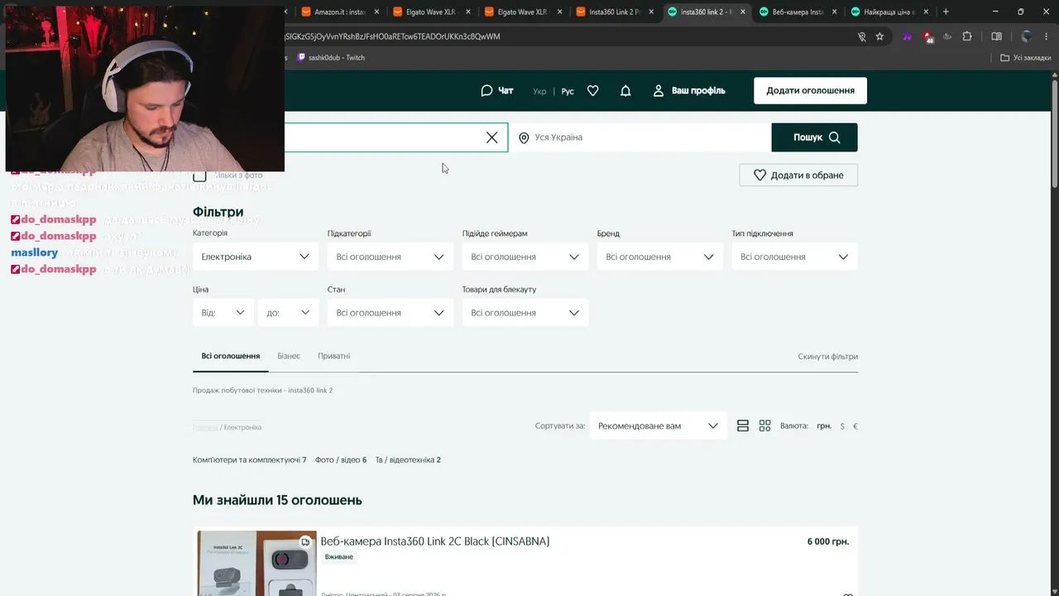Switch site language to Укр
The width and height of the screenshot is (1059, 596).
tap(539, 91)
